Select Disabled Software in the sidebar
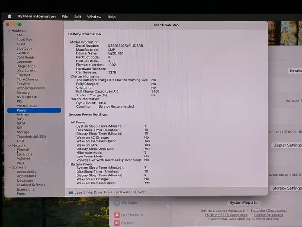302x227 pixels. tap(31, 185)
